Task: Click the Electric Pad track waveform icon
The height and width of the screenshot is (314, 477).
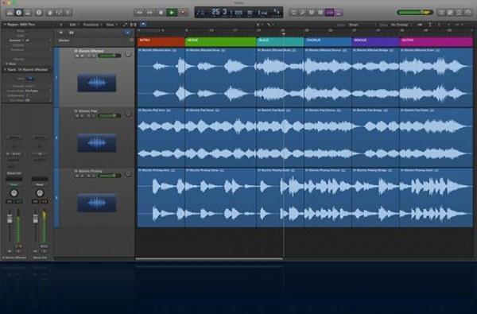Action: pos(97,143)
